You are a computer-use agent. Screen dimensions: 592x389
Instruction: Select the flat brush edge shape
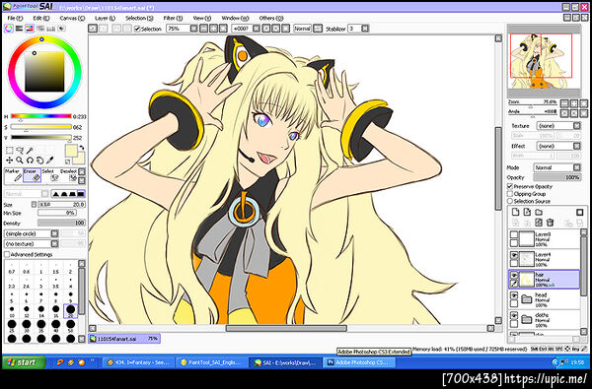pos(81,194)
